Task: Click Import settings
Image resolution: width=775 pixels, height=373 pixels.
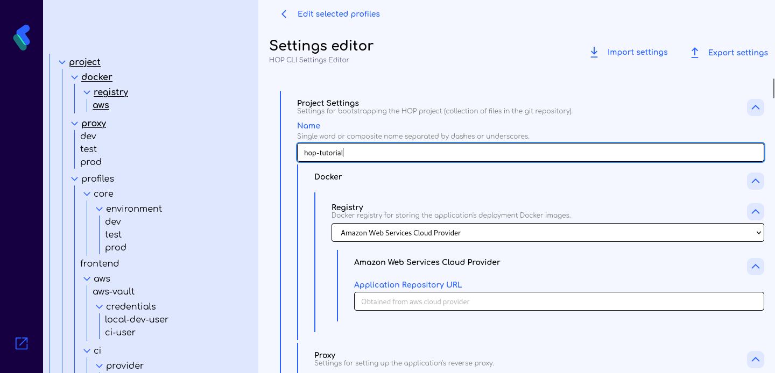Action: (637, 52)
